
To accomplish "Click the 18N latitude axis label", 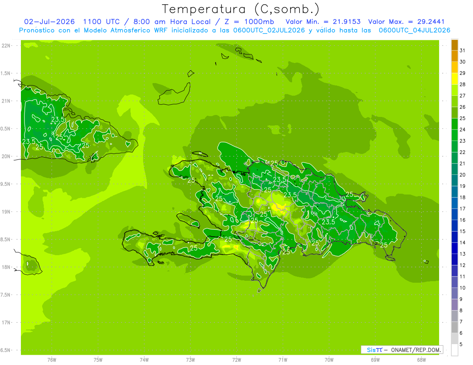I will 6,267.
